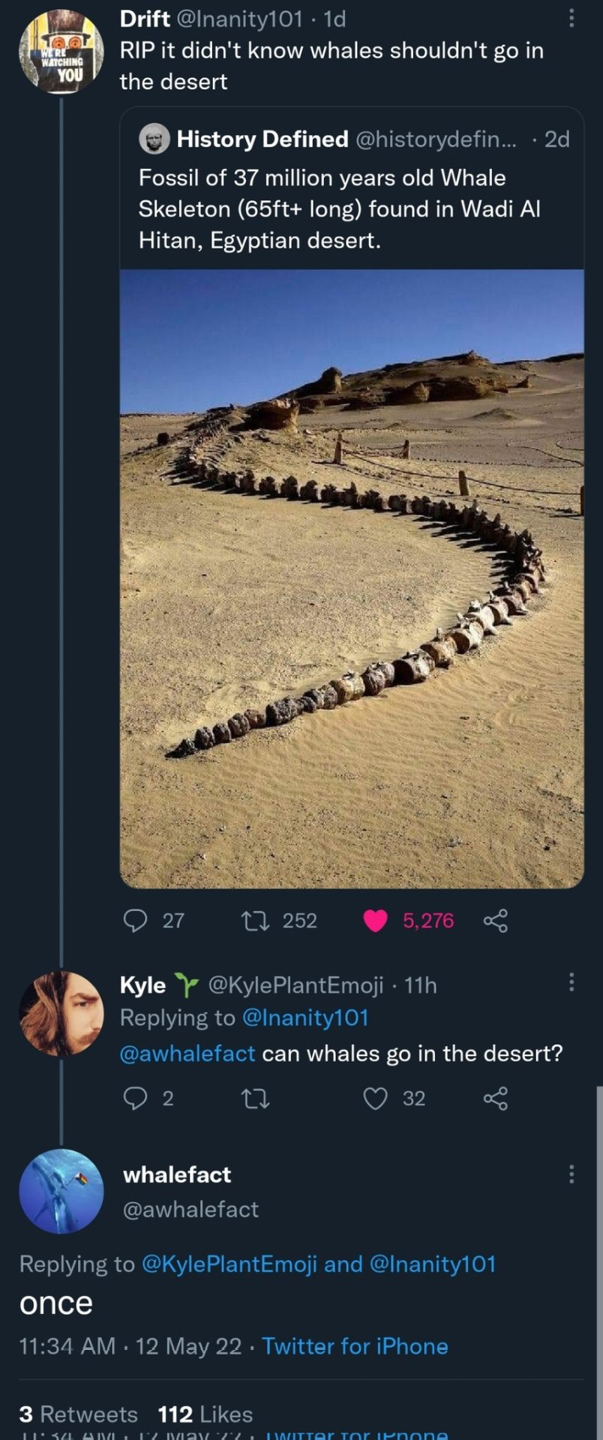
Task: View whalefact's profile avatar
Action: pyautogui.click(x=61, y=1191)
